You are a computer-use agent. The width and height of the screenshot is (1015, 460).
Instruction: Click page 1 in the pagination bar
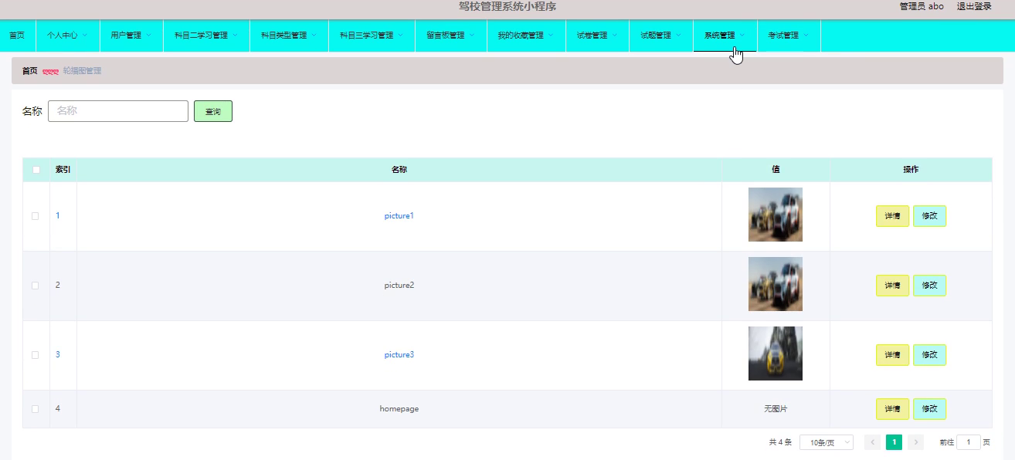click(x=894, y=441)
